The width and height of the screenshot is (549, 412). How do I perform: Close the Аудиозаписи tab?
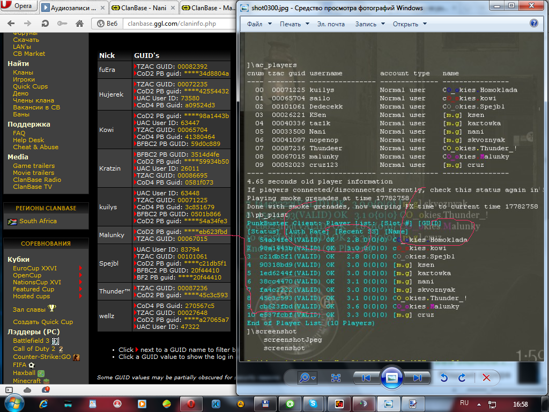tap(102, 8)
